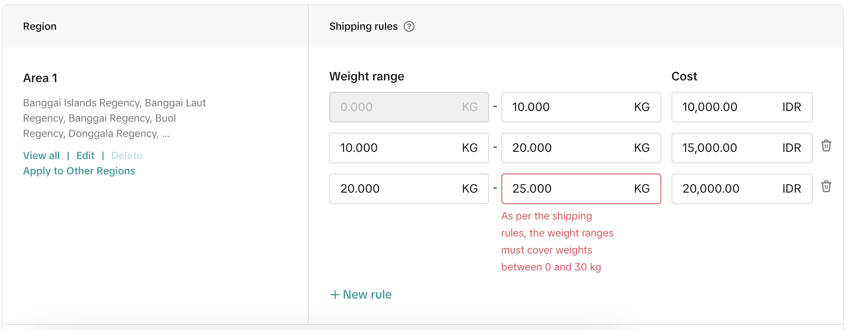Click the disabled Delete link for Area 1

coord(127,156)
